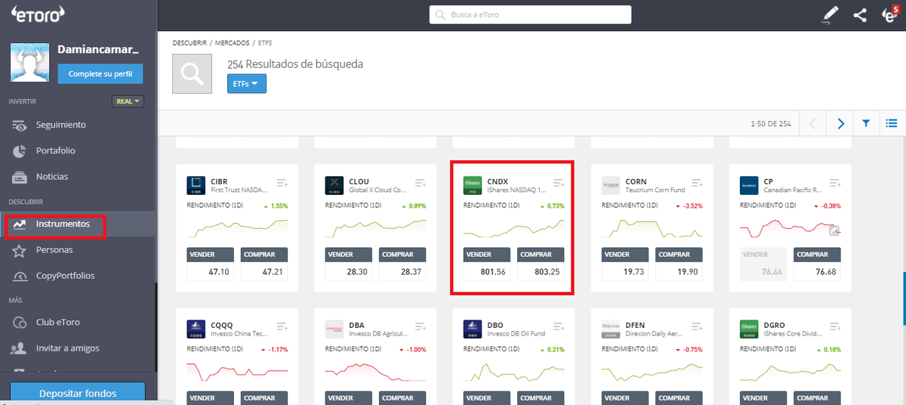Click COMPRAR 19.90 on CORN card
This screenshot has height=405, width=906.
680,264
